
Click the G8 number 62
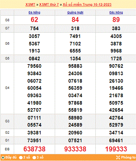click(x=34, y=20)
